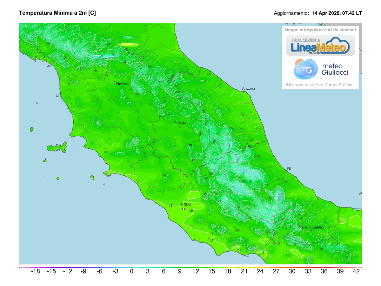Click the elaborazione grafica Guerra Stefano credit
Viewport: 381px width, 286px height.
(x=319, y=85)
